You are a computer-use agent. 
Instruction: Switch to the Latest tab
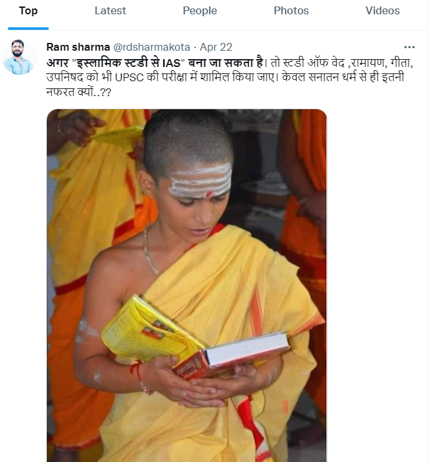tap(110, 10)
